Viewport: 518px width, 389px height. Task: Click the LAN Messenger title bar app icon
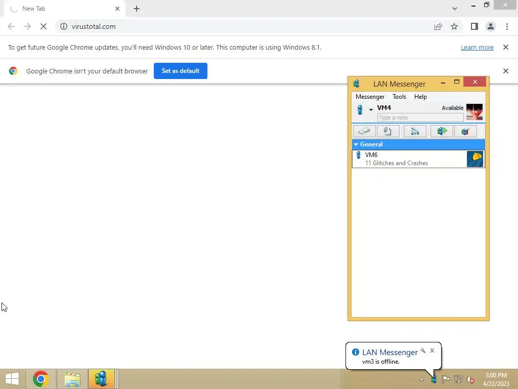(x=357, y=84)
